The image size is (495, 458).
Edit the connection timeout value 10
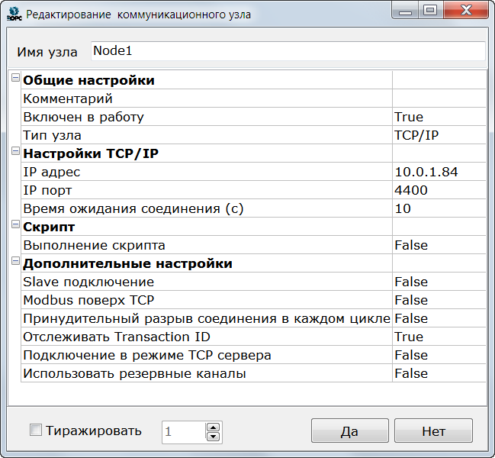click(439, 208)
